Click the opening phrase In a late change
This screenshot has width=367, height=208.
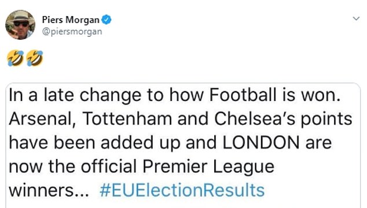75,95
